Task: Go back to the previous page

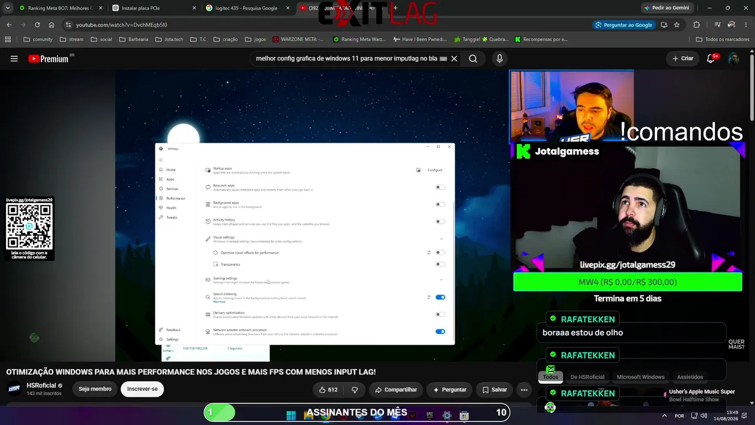Action: pos(9,25)
